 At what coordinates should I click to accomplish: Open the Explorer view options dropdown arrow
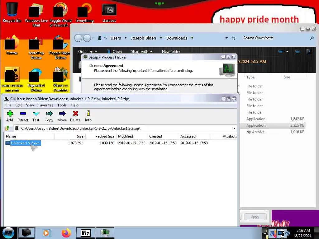(287, 51)
